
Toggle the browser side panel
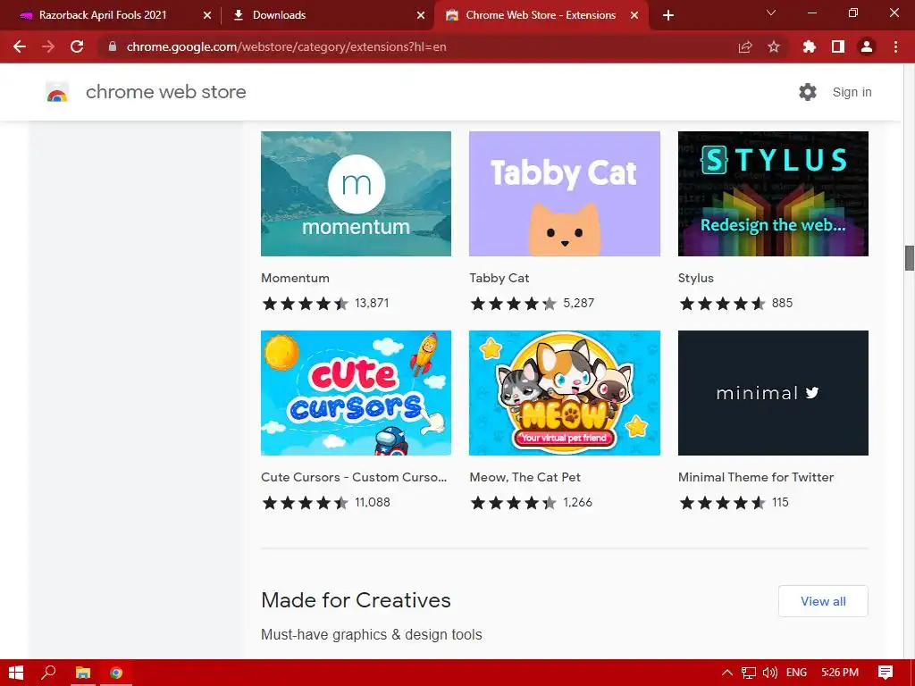[838, 46]
